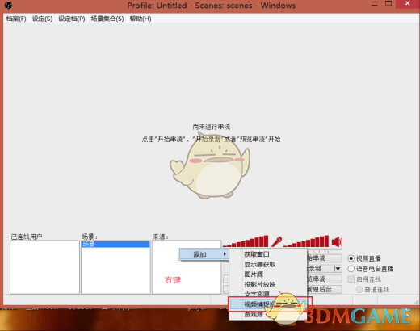
Task: Click the resize grip in the status bar corner
Action: click(416, 302)
